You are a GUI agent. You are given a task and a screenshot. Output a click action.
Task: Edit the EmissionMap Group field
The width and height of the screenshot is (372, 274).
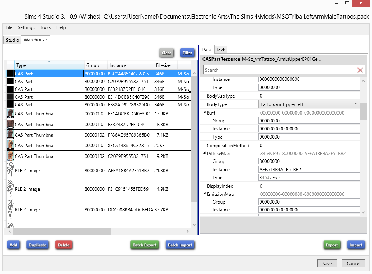click(x=309, y=202)
